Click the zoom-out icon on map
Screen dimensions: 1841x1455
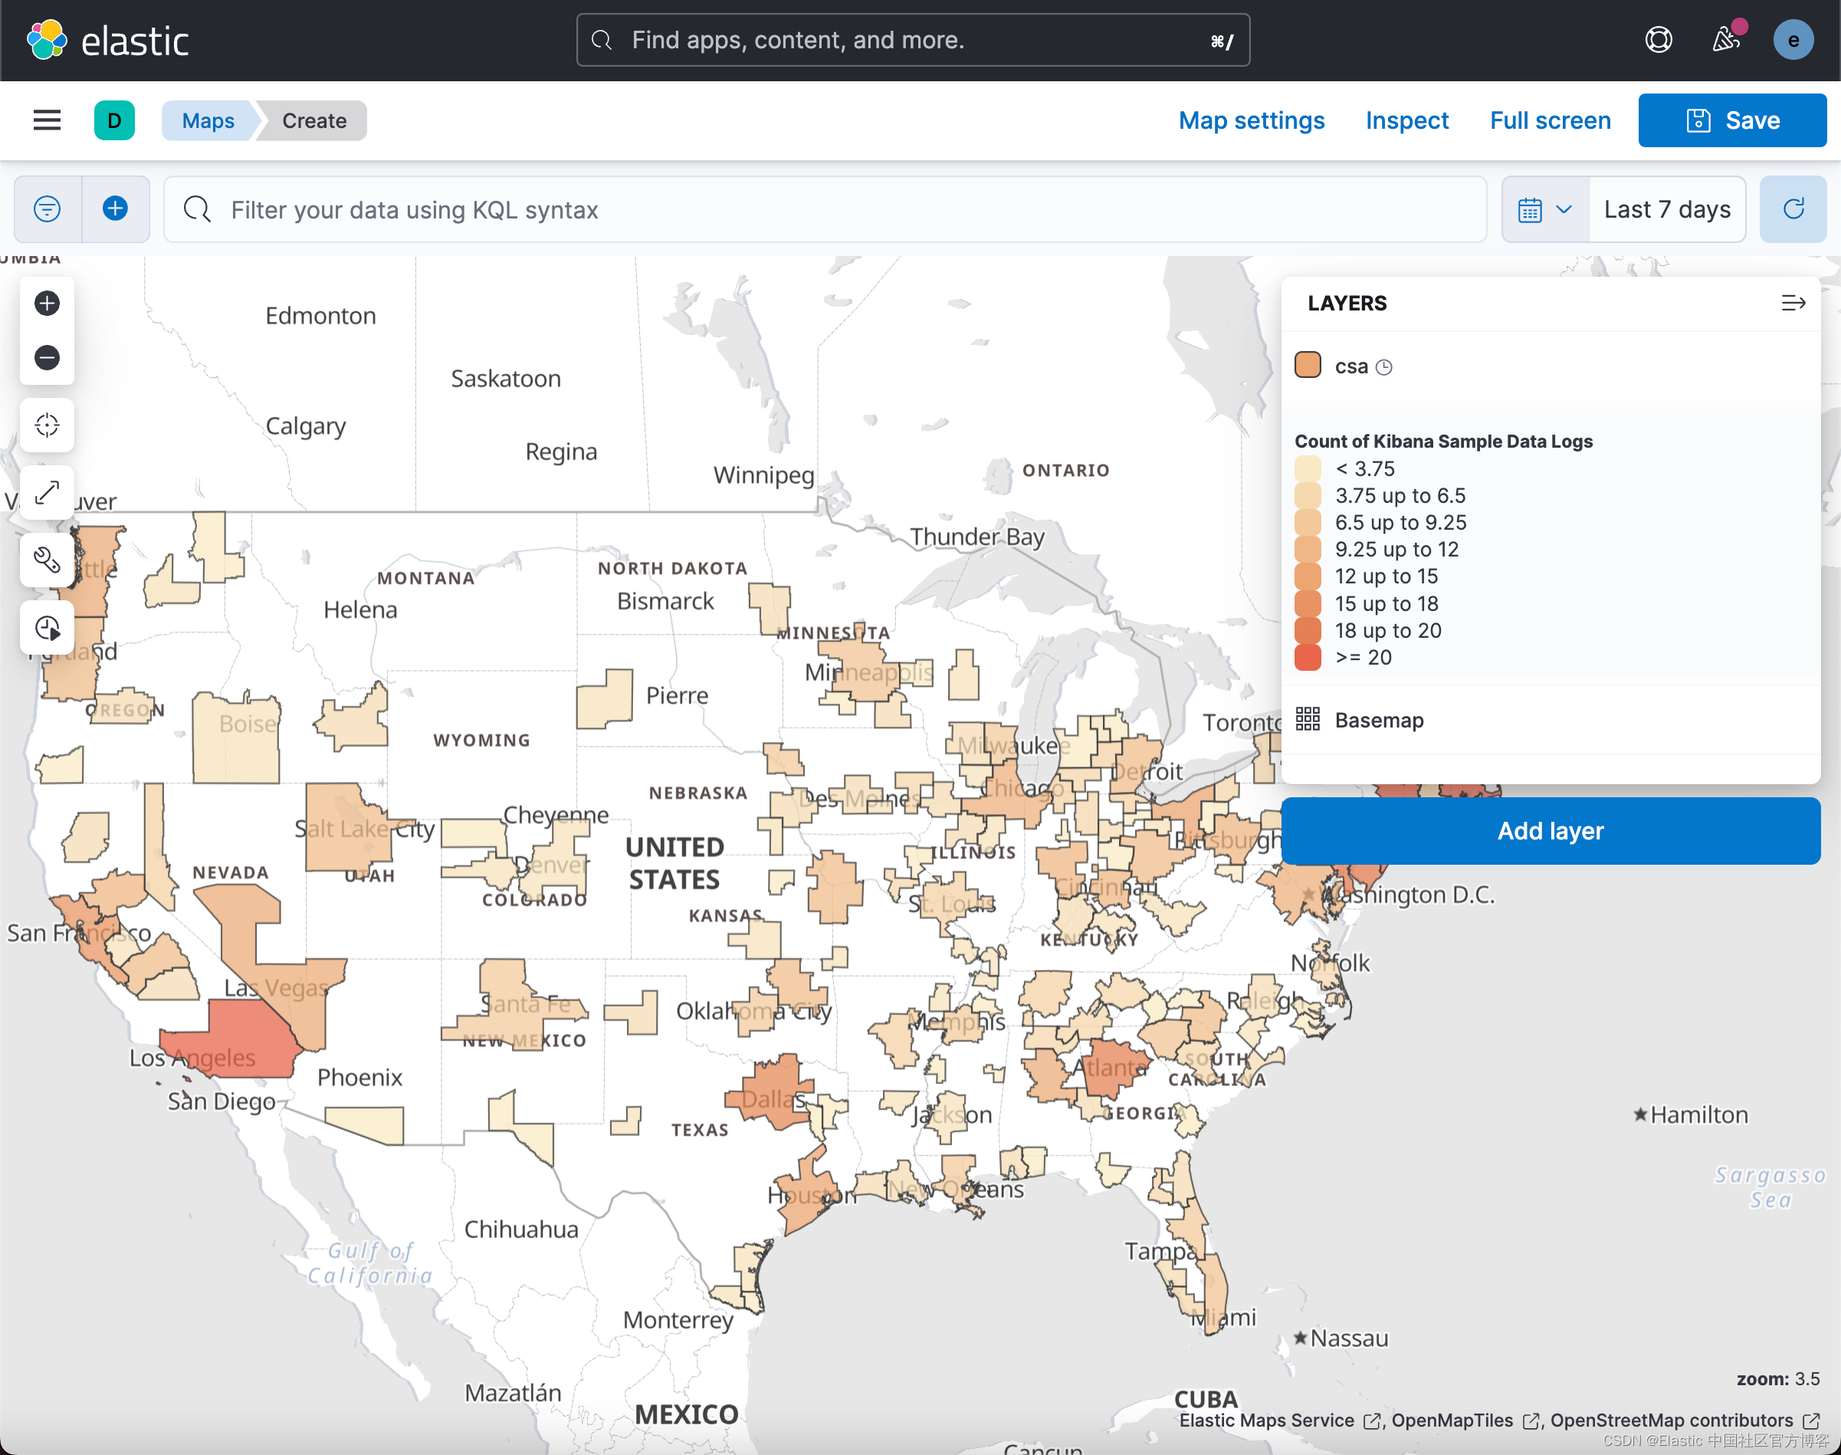point(44,357)
